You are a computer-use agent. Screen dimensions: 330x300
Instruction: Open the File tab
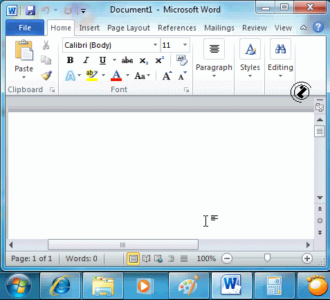[x=25, y=28]
